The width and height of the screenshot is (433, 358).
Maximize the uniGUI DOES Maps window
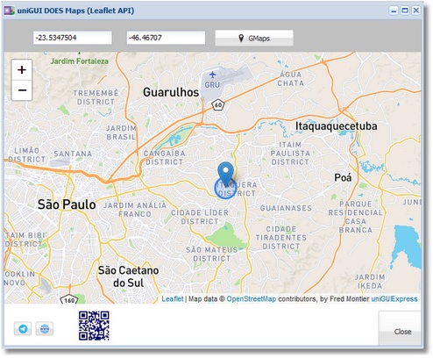coord(405,11)
